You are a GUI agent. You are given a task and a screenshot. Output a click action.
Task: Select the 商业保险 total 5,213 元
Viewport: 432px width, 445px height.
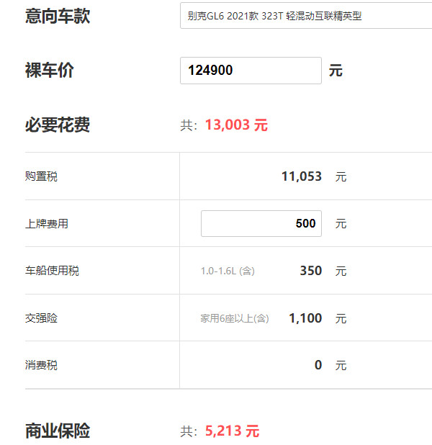tap(232, 431)
